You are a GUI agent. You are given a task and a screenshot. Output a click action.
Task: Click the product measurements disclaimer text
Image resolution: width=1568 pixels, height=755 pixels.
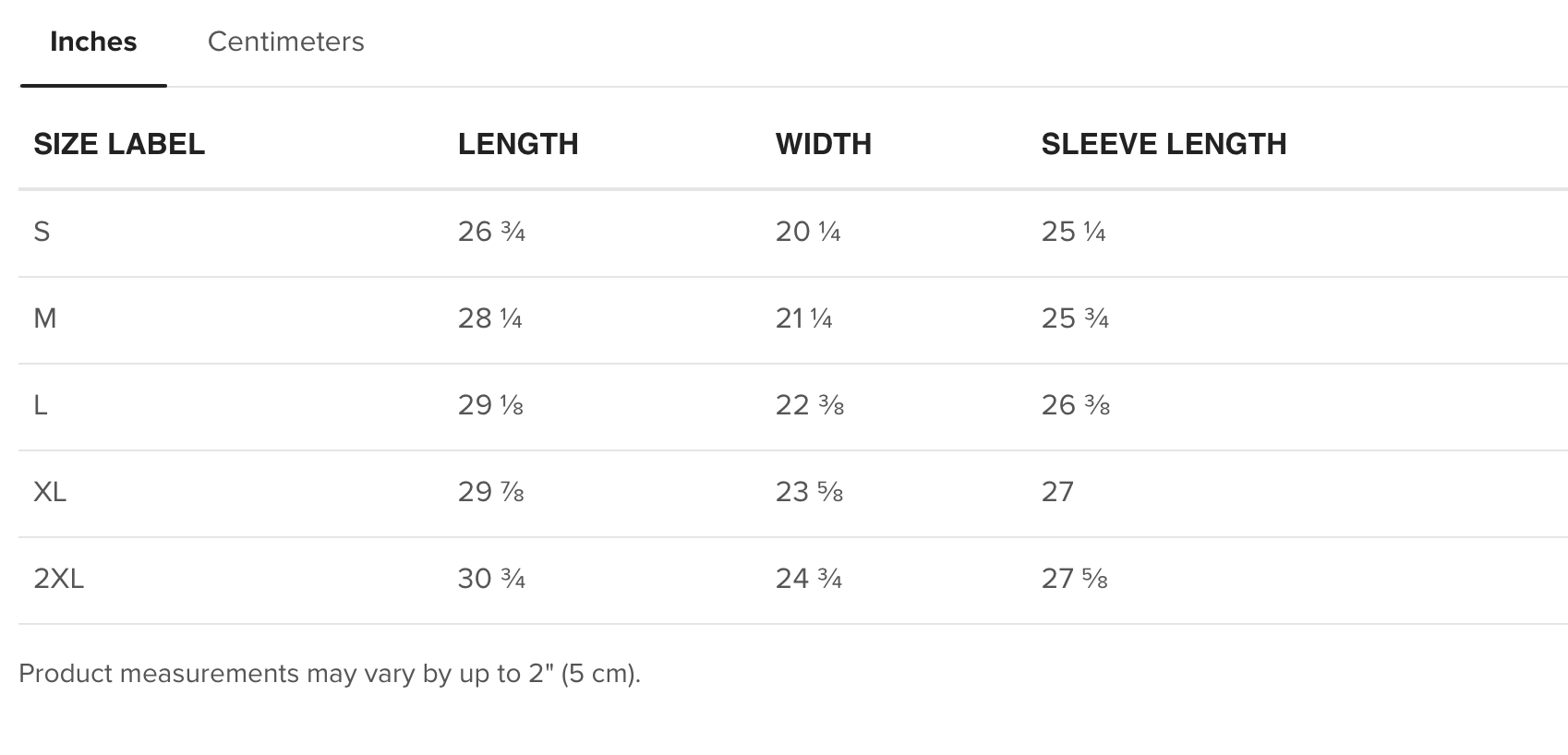tap(330, 674)
